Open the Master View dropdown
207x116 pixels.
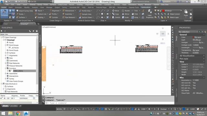pos(19,34)
